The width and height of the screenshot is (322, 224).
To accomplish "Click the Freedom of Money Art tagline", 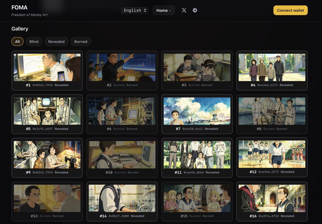I will click(30, 15).
